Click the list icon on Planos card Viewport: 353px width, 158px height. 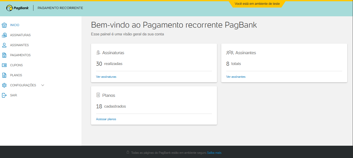[x=98, y=95]
